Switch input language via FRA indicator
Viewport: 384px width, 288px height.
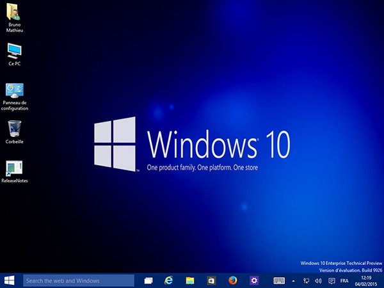[x=344, y=280]
